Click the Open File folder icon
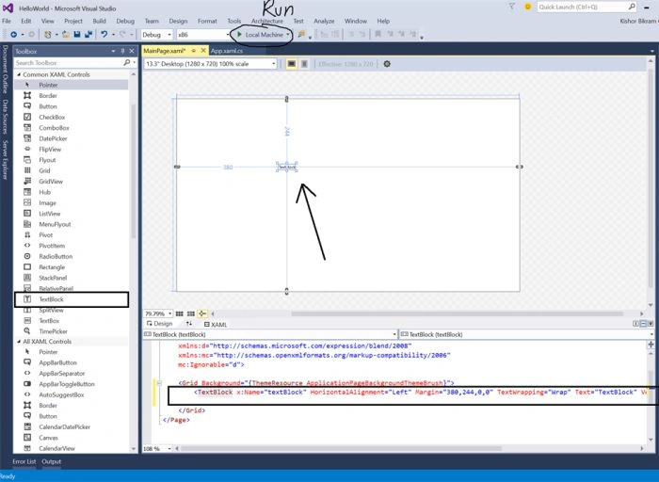Screen dimensions: 659x482 tap(66, 35)
